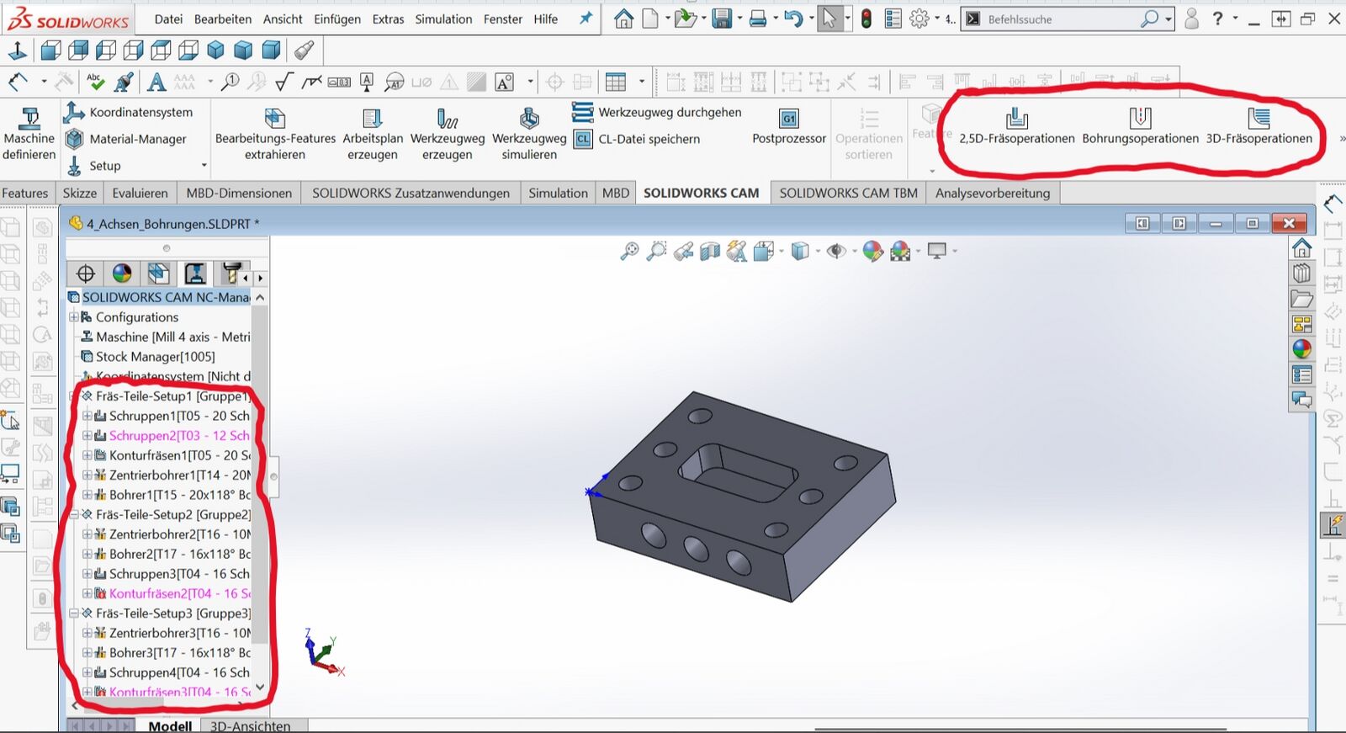Select Bohrer1 operation in tree
The image size is (1346, 733).
pos(179,495)
